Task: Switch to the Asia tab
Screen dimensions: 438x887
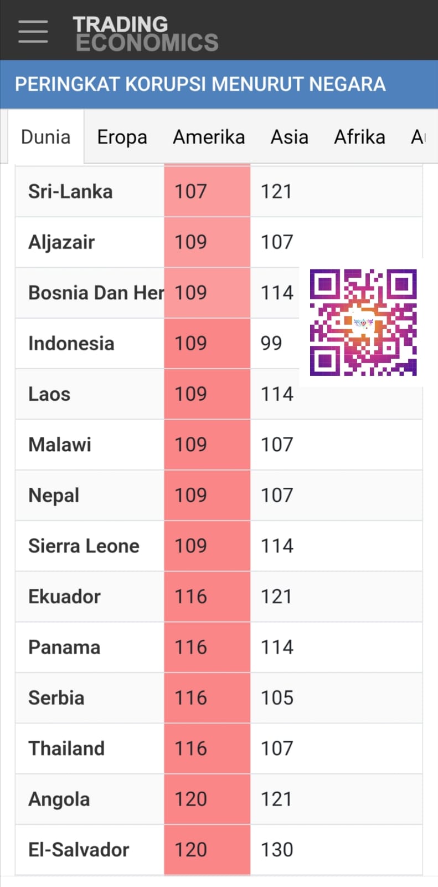Action: [x=289, y=137]
